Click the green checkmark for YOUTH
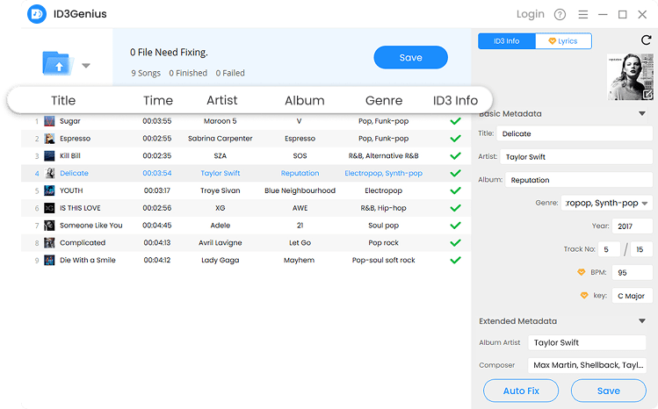Viewport: 658px width, 409px height. point(455,190)
